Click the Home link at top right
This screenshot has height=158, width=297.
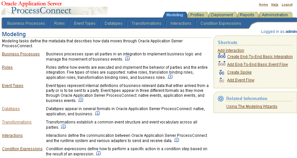pyautogui.click(x=263, y=5)
